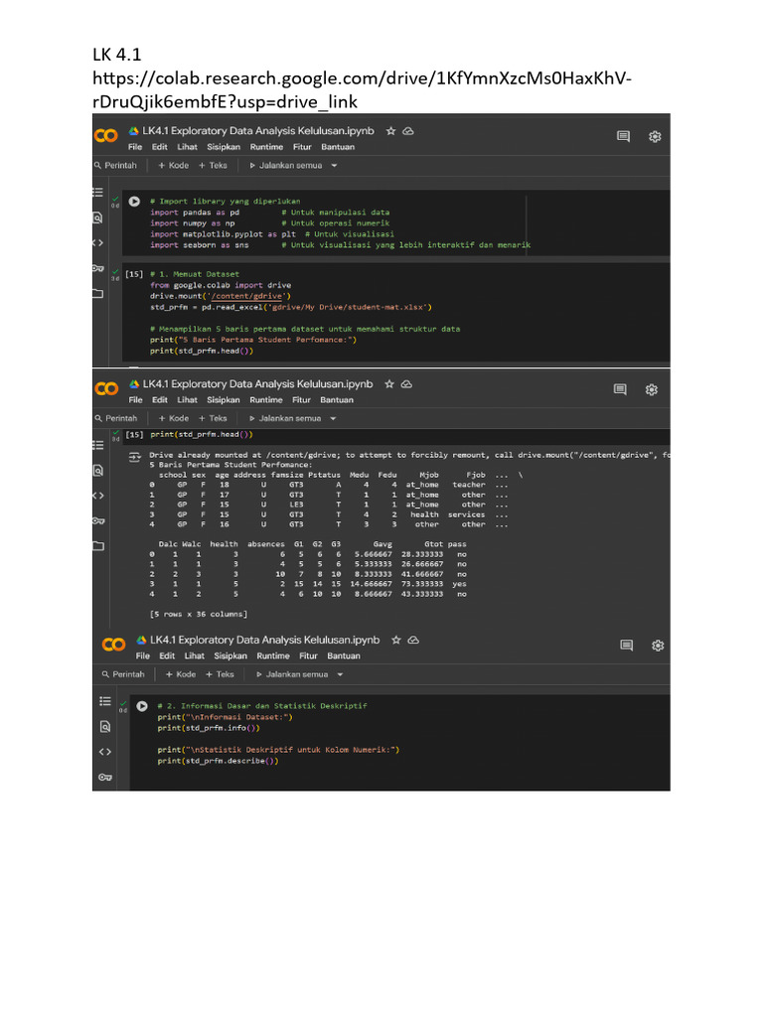Click the '/content/gdrive' path in drive.mount line
This screenshot has height=1017, width=763.
click(x=246, y=296)
